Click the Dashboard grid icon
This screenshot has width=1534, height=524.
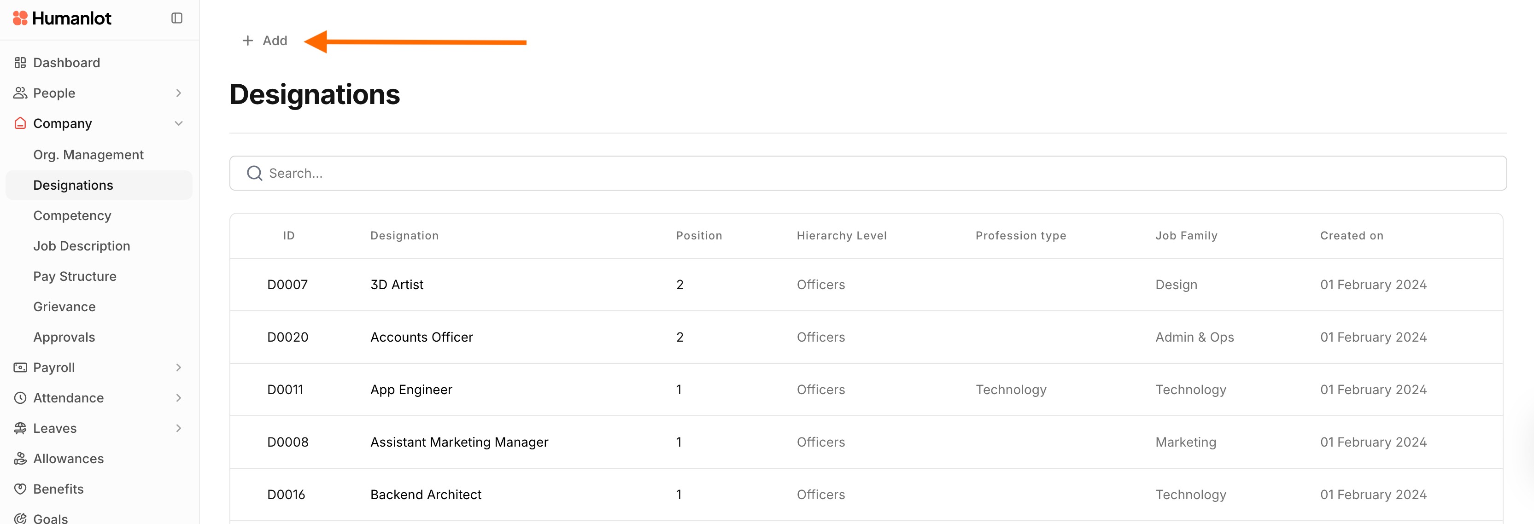coord(20,63)
